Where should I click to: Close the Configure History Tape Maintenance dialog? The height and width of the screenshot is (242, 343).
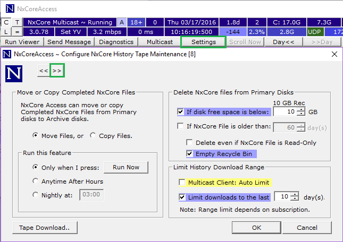334,54
